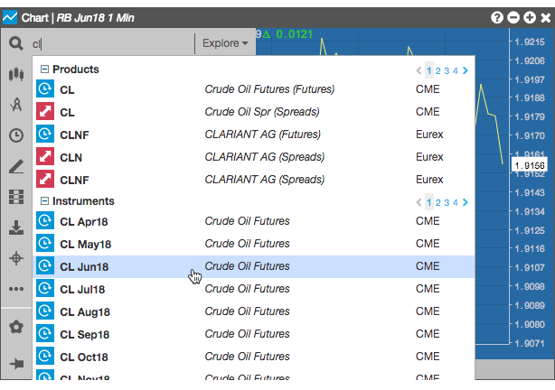Screen dimensions: 555x390
Task: Open the technical studies compass icon
Action: pos(16,105)
